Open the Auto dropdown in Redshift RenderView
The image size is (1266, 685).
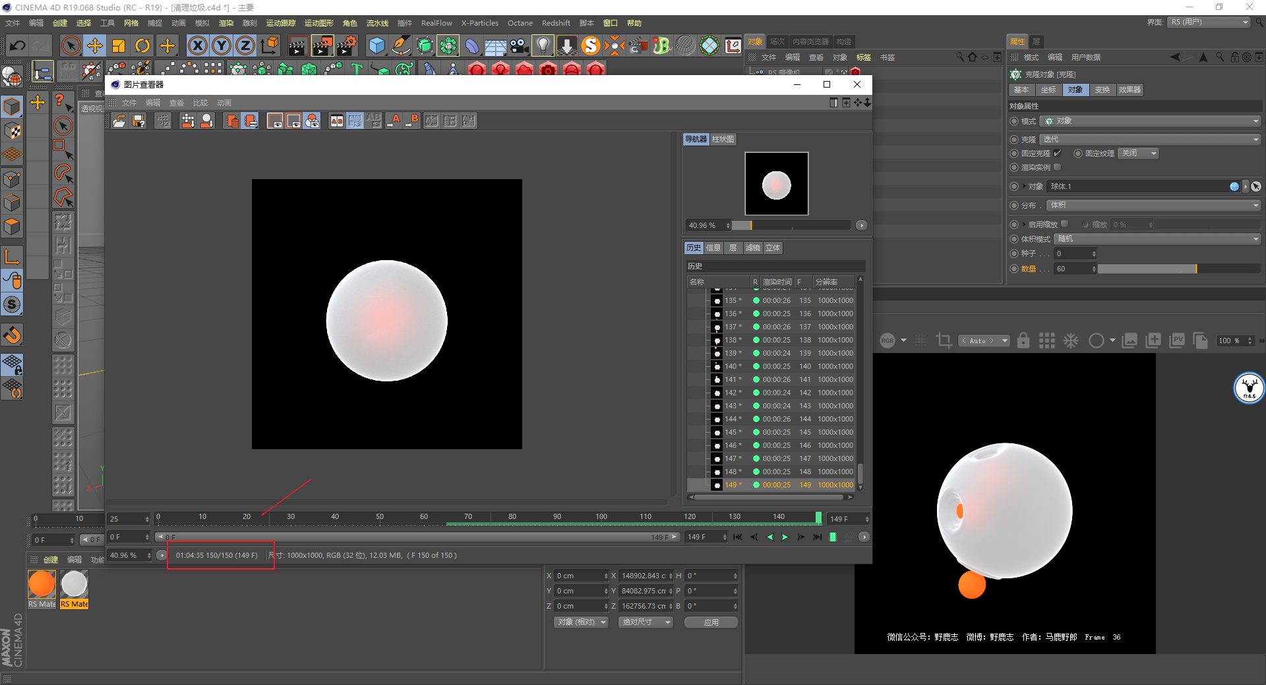pos(984,341)
